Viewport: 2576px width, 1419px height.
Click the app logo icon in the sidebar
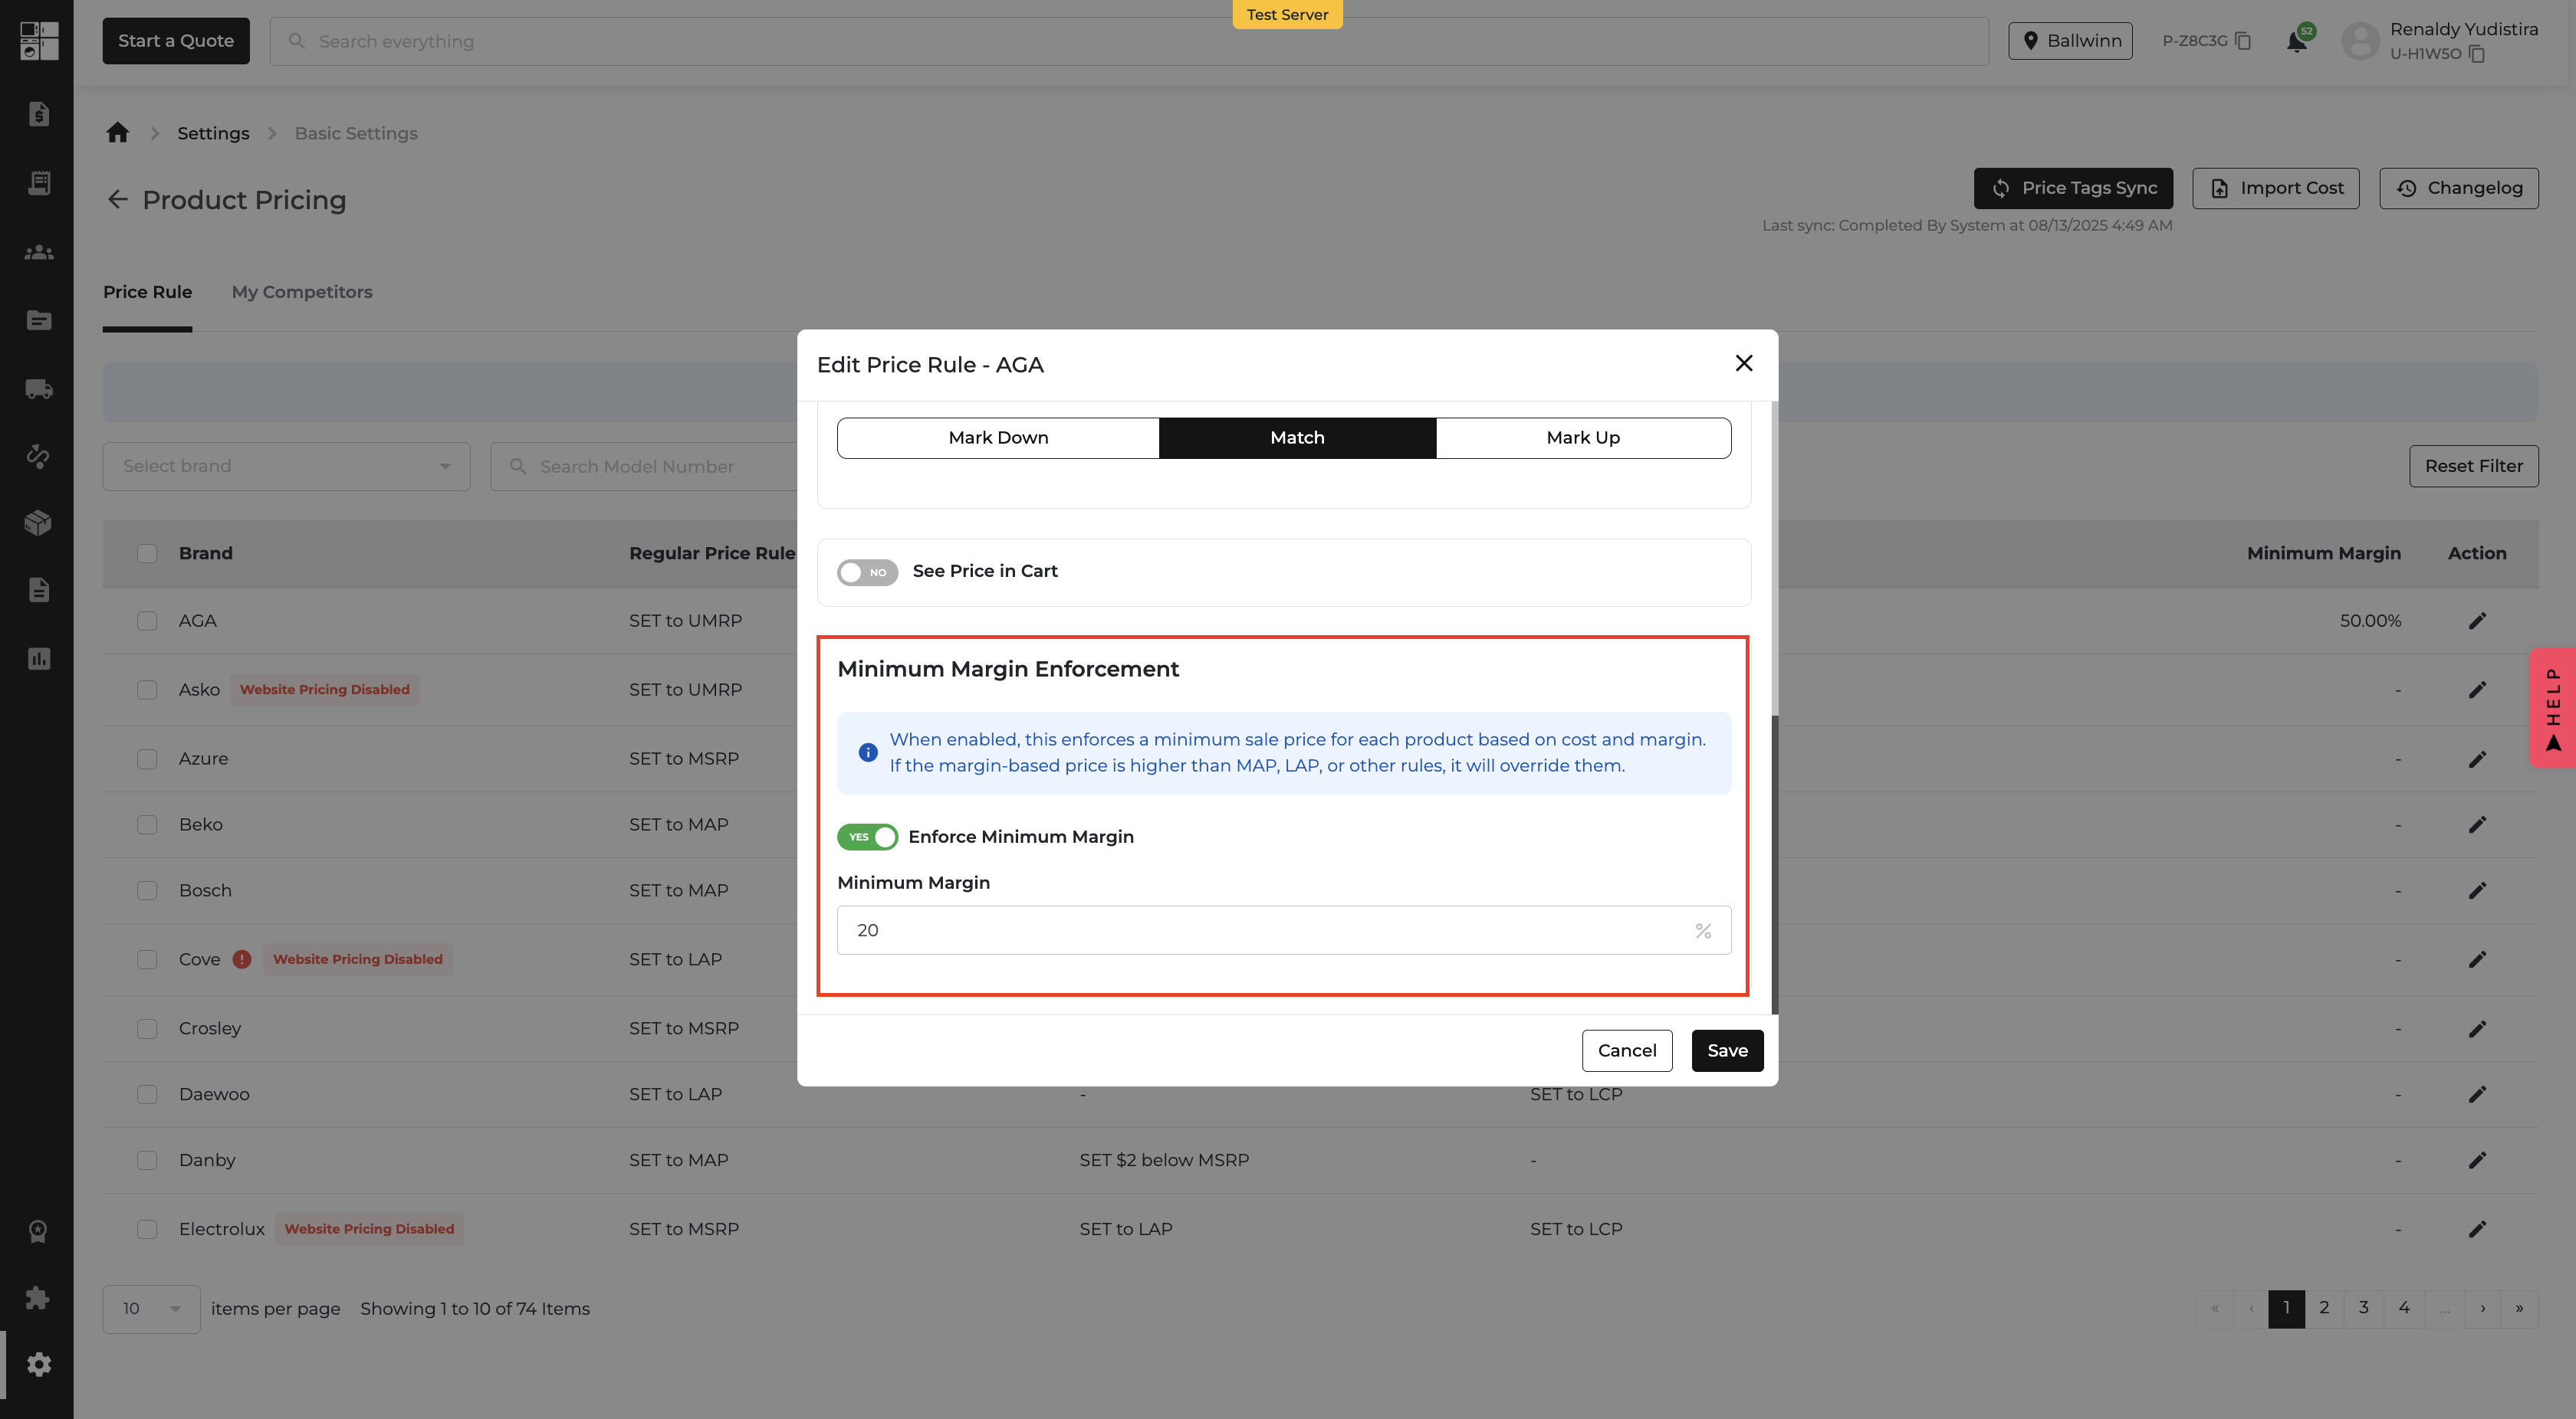(x=39, y=41)
